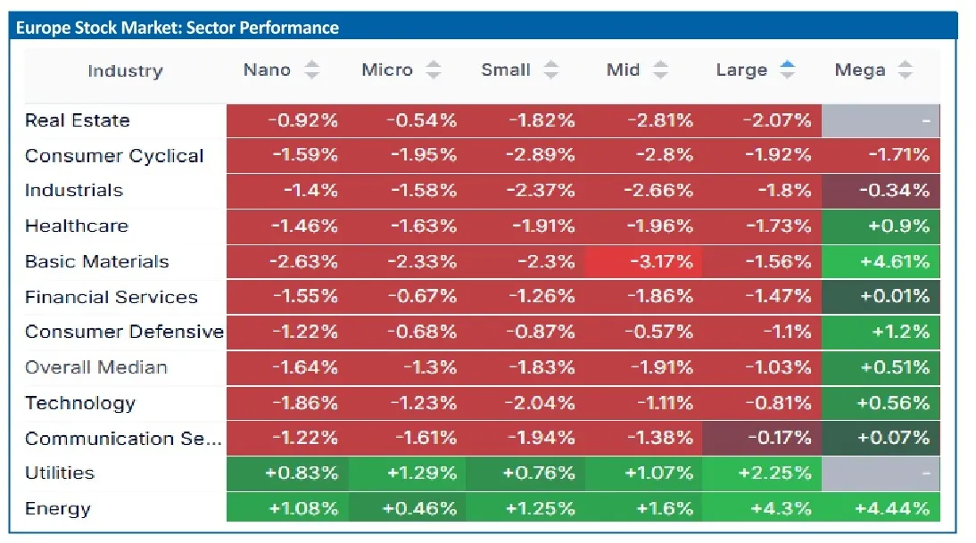Click Basic Materials Mid cell -3.17%
976x543 pixels.
tap(643, 261)
